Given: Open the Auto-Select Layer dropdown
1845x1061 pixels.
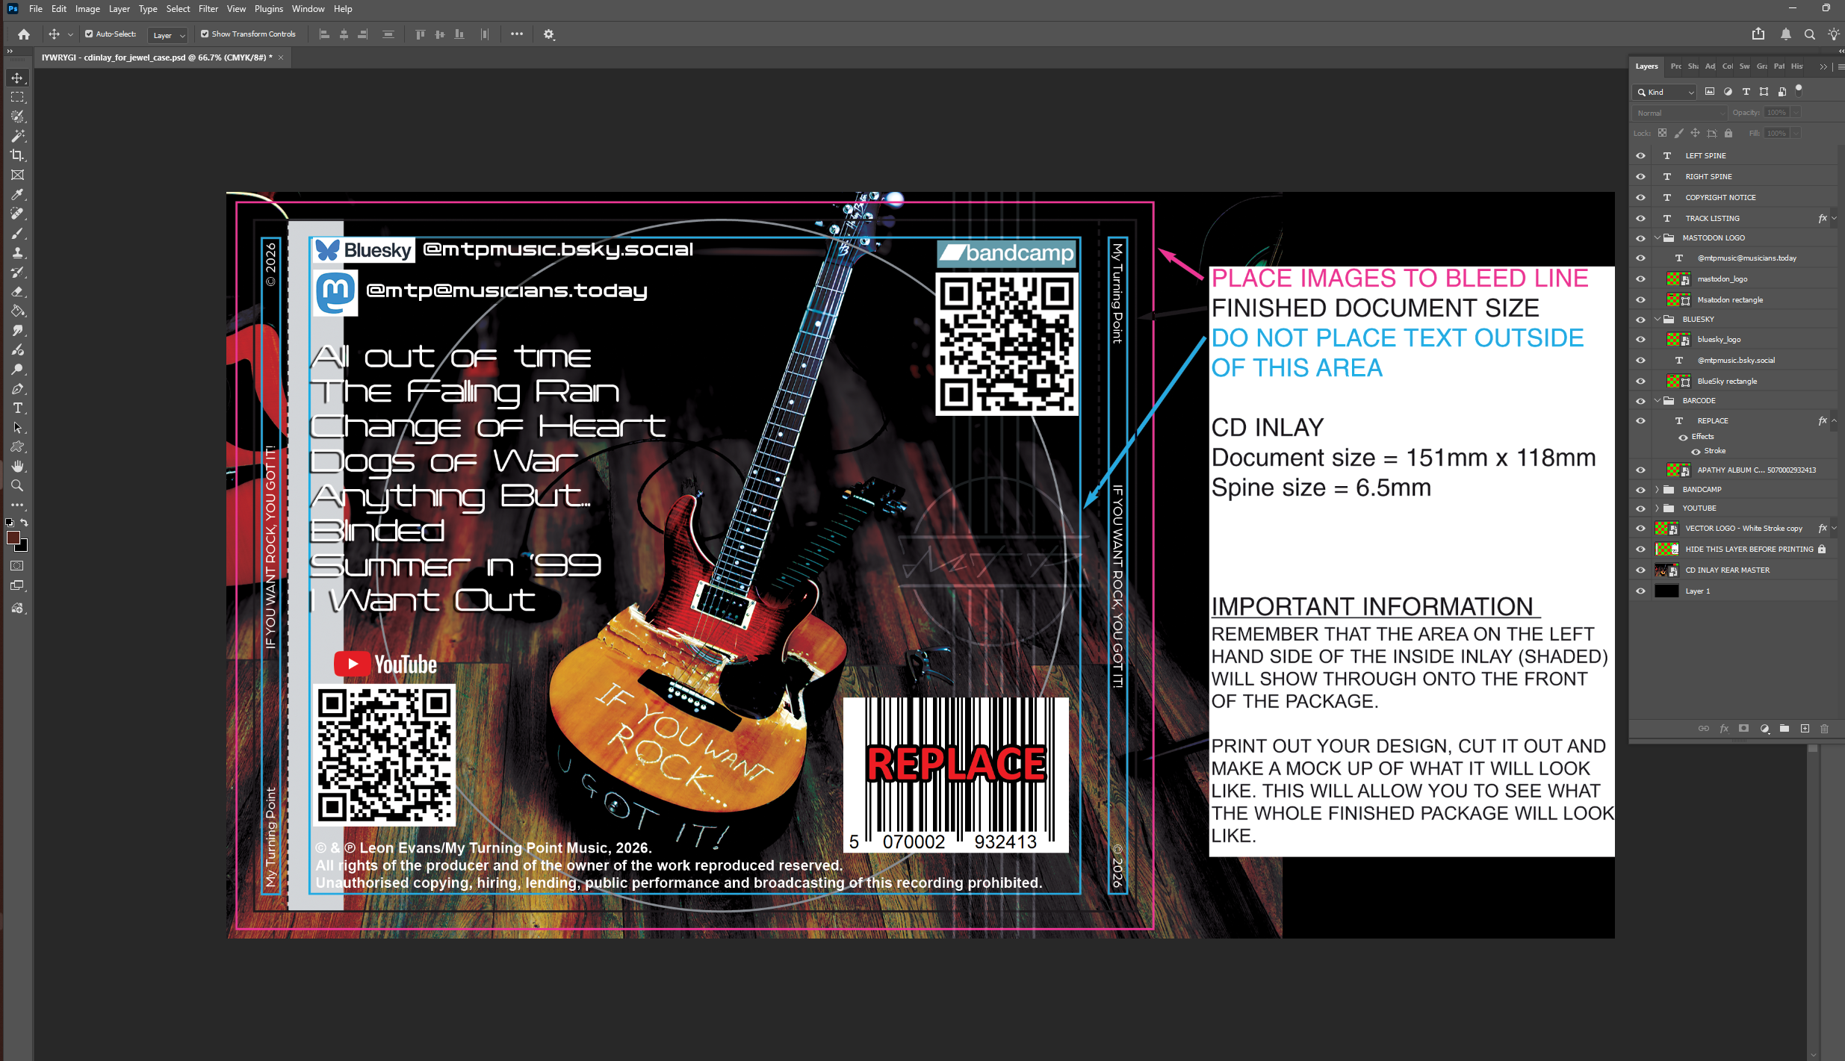Looking at the screenshot, I should (169, 35).
